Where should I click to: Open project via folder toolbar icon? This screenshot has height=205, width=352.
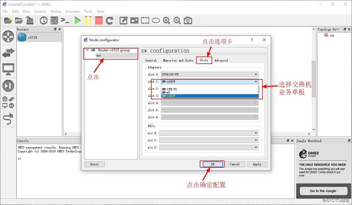(x=19, y=20)
